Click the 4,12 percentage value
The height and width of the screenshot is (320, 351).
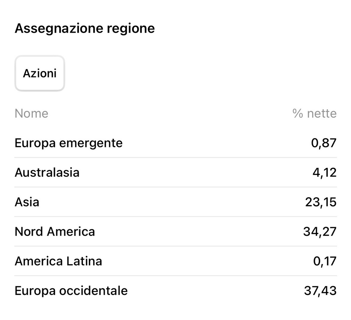[325, 173]
